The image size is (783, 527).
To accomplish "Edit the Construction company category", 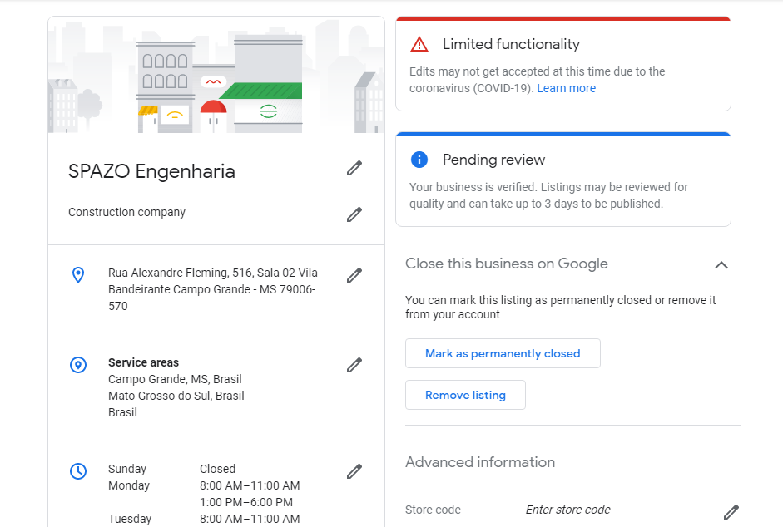I will [354, 214].
